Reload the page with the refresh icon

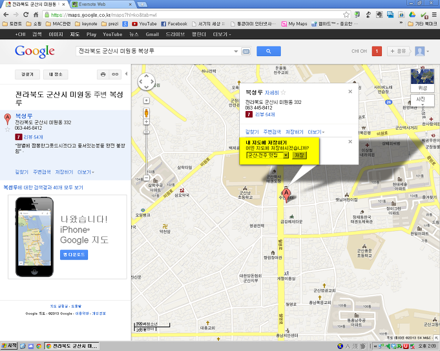26,15
